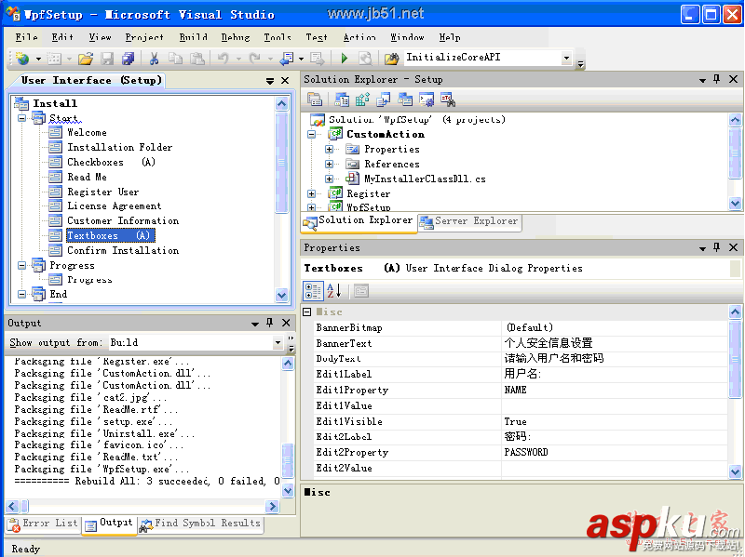Open Custom Actions Editor icon in Solution Explorer
Image resolution: width=745 pixels, height=557 pixels.
427,99
